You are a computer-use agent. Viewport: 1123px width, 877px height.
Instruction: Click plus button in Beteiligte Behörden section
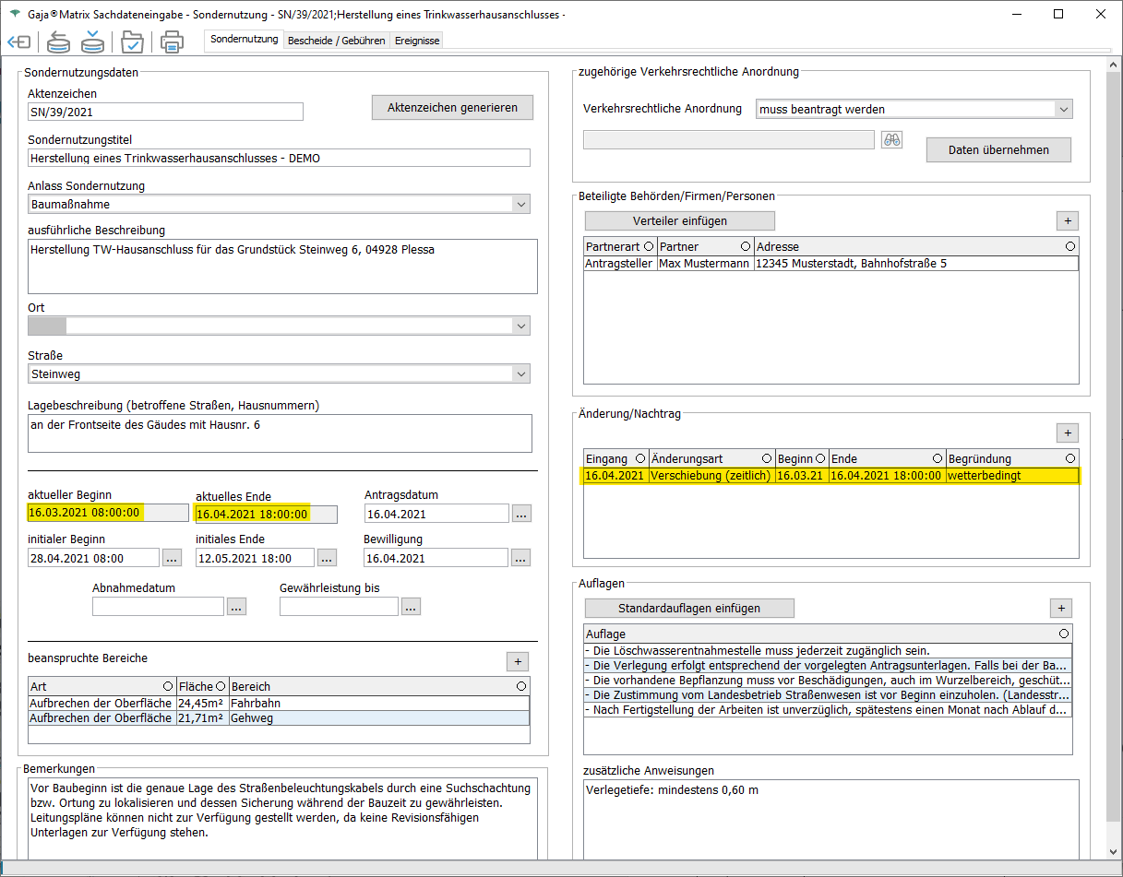(1067, 220)
